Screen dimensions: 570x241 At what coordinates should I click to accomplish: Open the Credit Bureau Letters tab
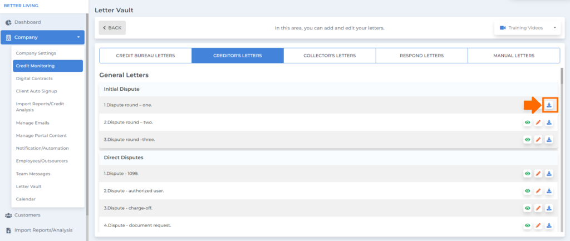pyautogui.click(x=145, y=56)
